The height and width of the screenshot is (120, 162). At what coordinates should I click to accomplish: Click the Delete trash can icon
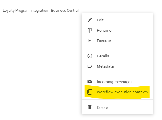pos(90,107)
